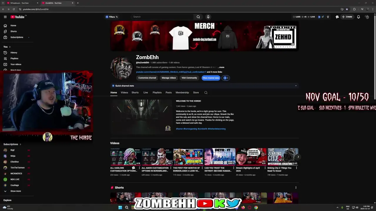Open Subscriptions in the sidebar
The image size is (376, 211).
pos(17,37)
